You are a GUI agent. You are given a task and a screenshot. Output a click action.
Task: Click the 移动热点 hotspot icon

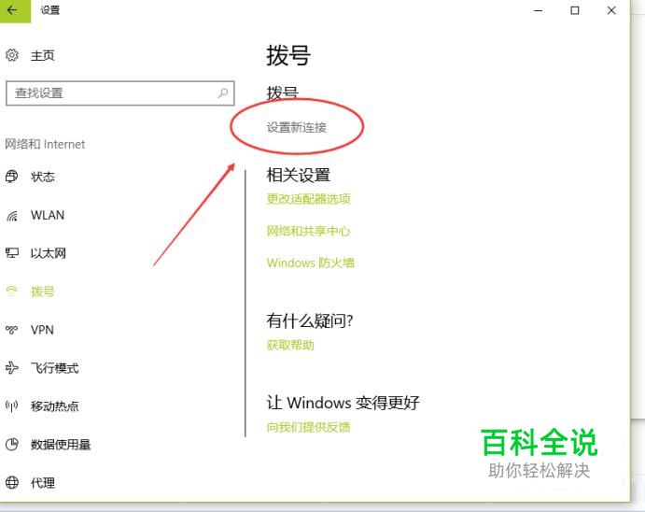12,406
